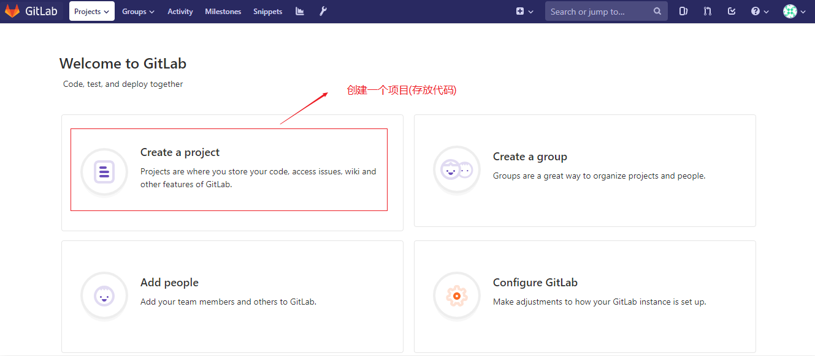Click 'Add your team members' description
The width and height of the screenshot is (815, 356).
click(228, 302)
